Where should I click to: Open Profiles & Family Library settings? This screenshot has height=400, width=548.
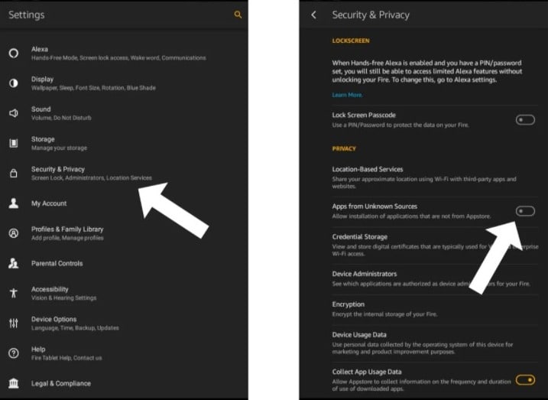tap(67, 233)
